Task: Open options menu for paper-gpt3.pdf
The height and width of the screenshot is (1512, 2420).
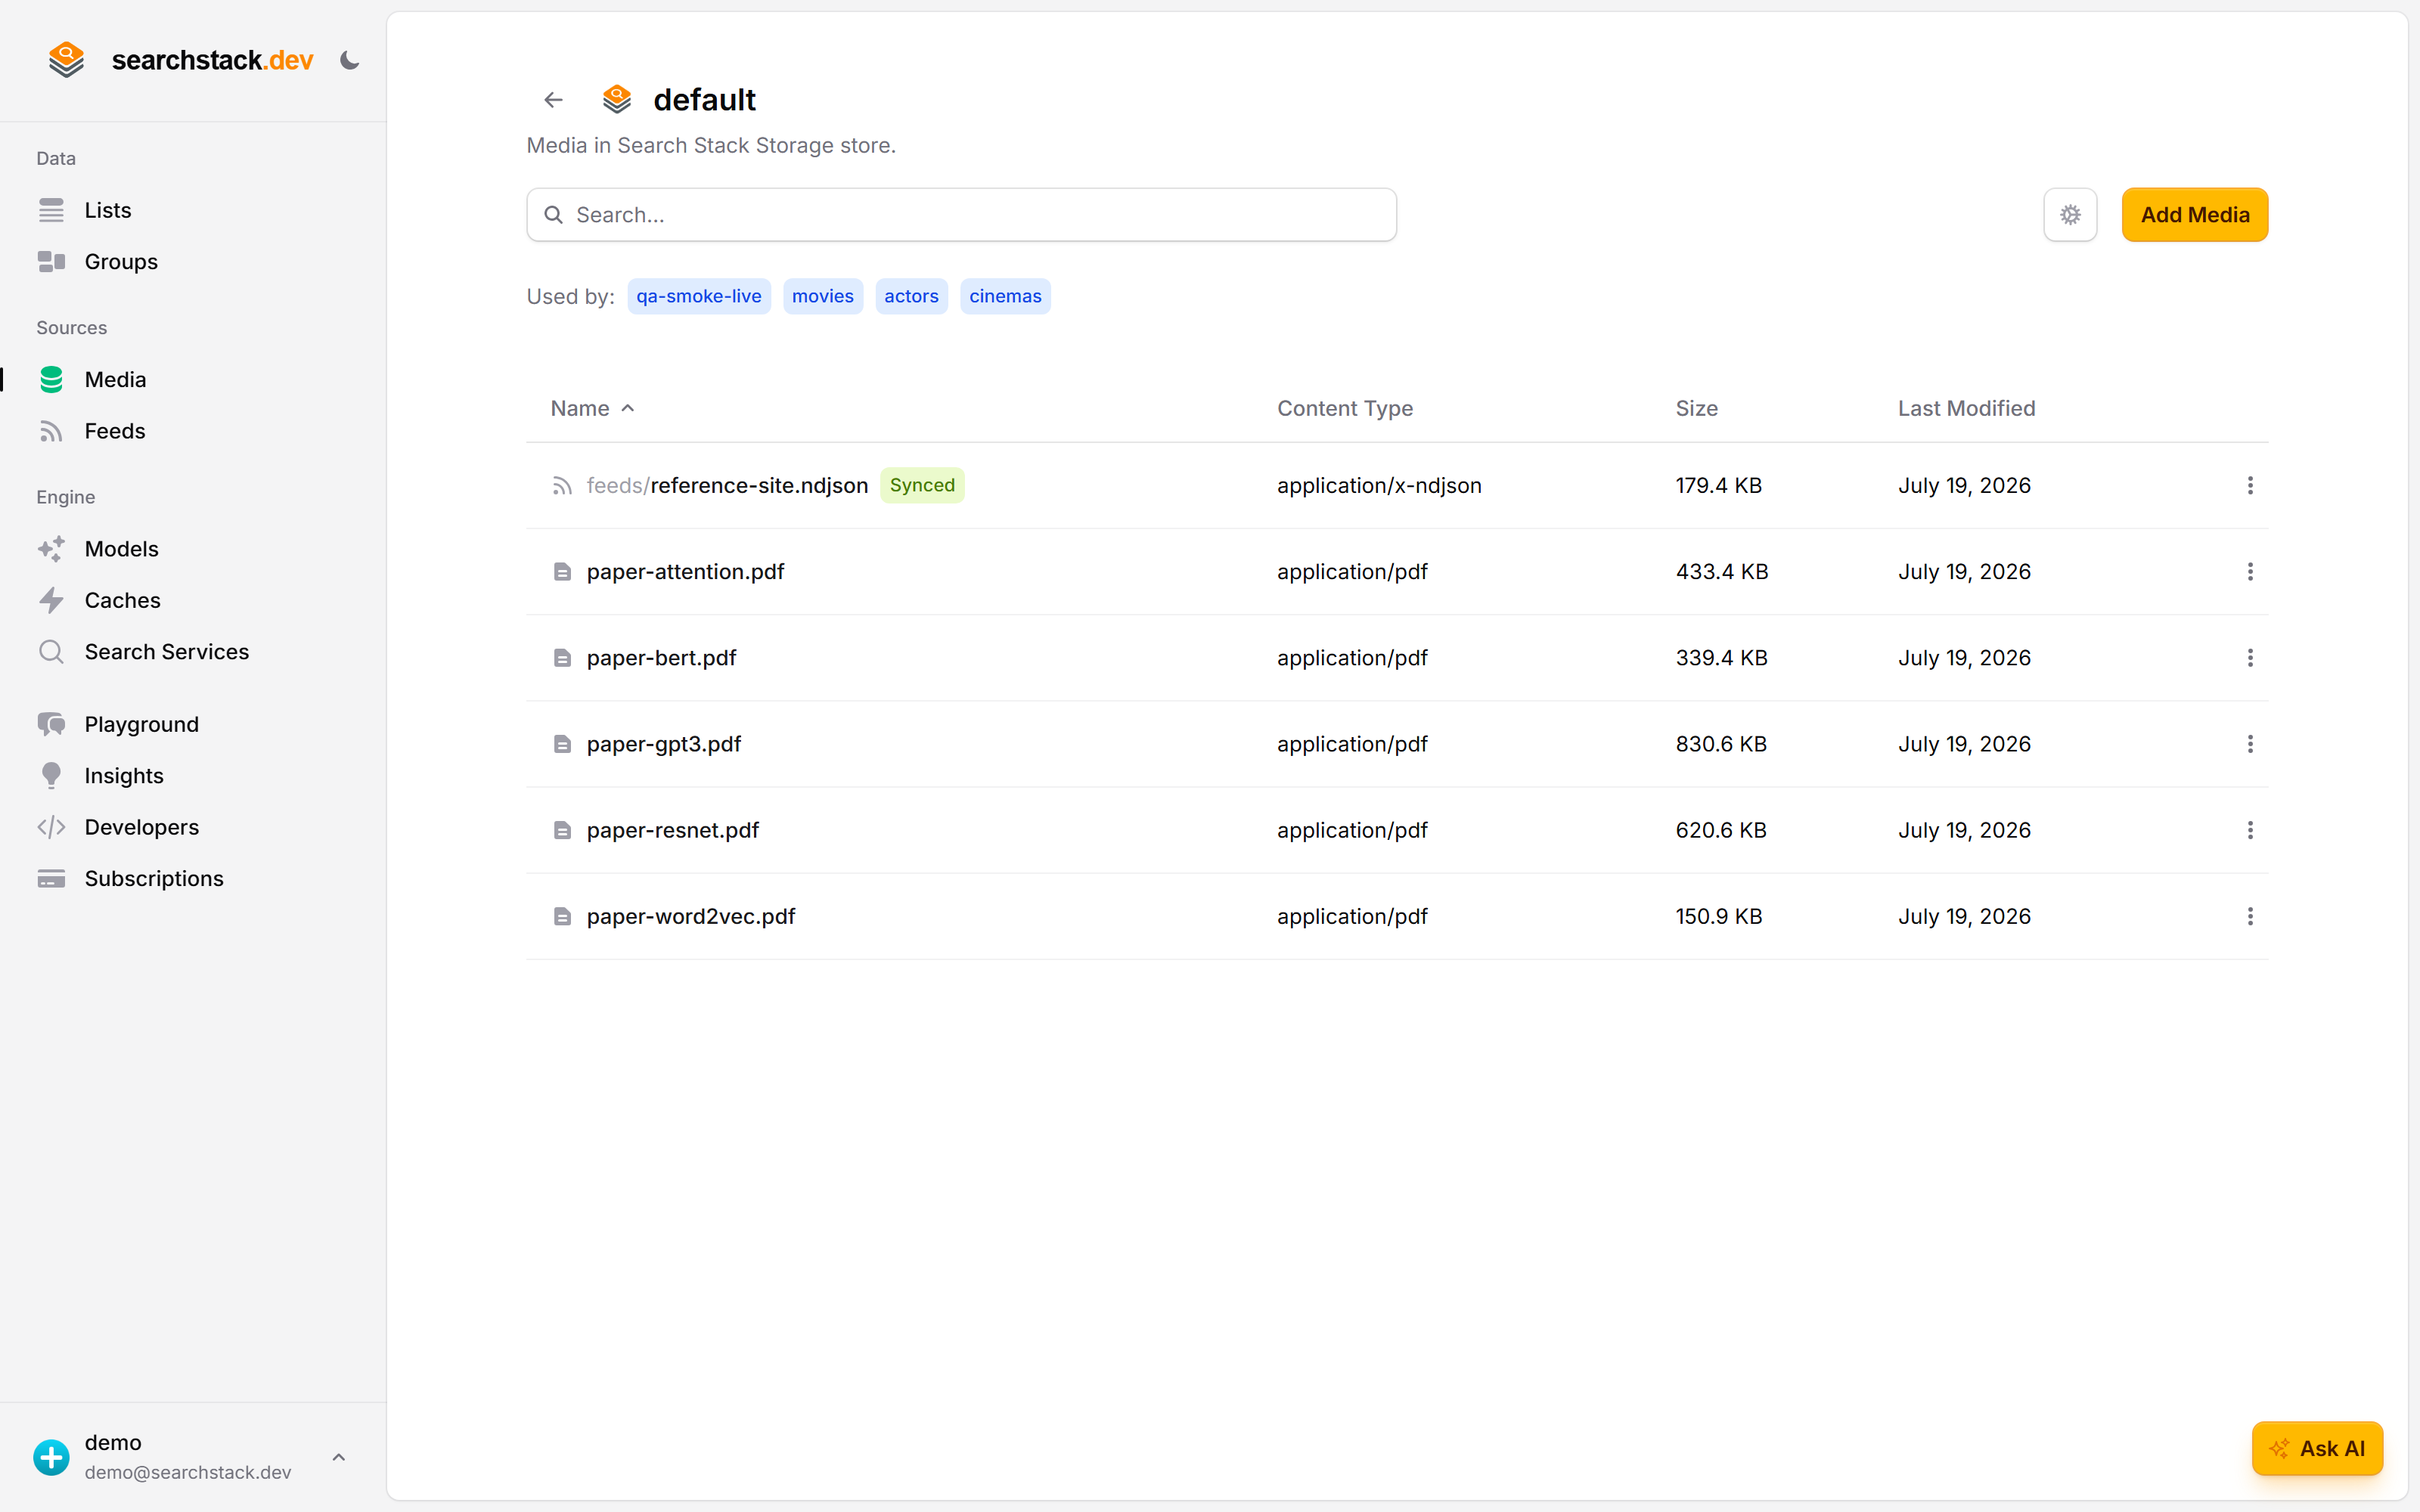Action: click(2250, 744)
